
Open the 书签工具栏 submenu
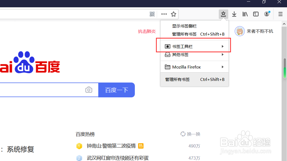click(x=194, y=46)
